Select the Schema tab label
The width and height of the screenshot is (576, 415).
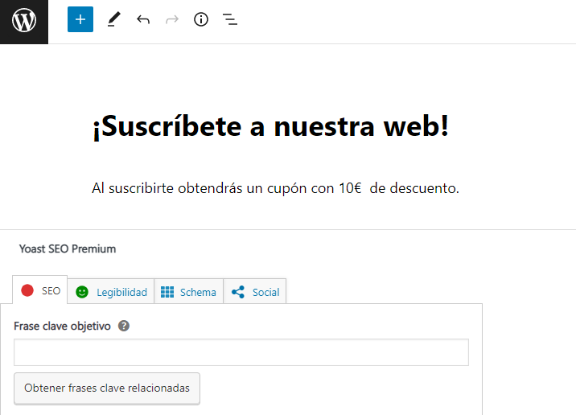pyautogui.click(x=198, y=293)
